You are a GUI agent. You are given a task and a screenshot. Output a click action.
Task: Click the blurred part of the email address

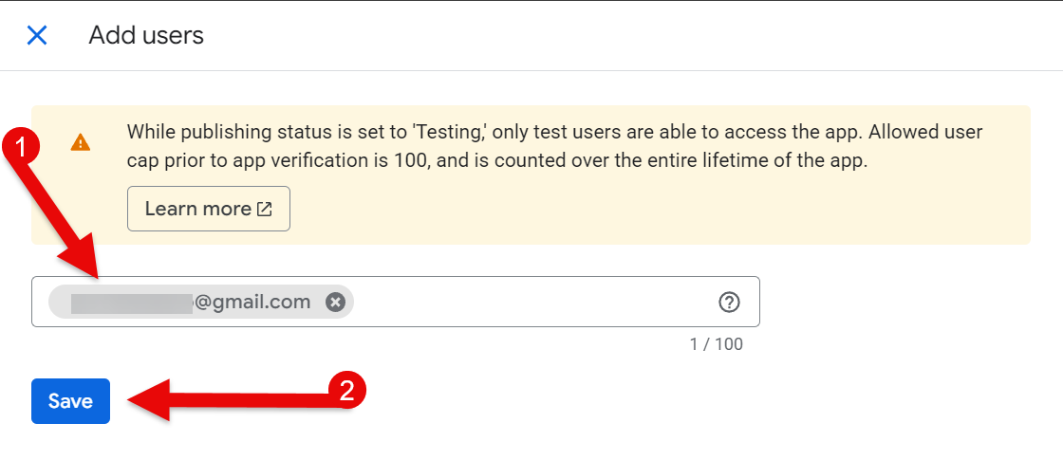(133, 303)
